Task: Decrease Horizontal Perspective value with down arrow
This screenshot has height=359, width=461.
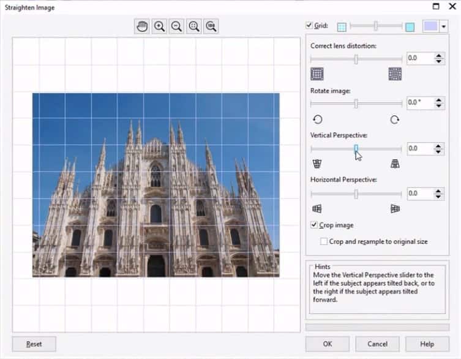Action: pyautogui.click(x=439, y=196)
